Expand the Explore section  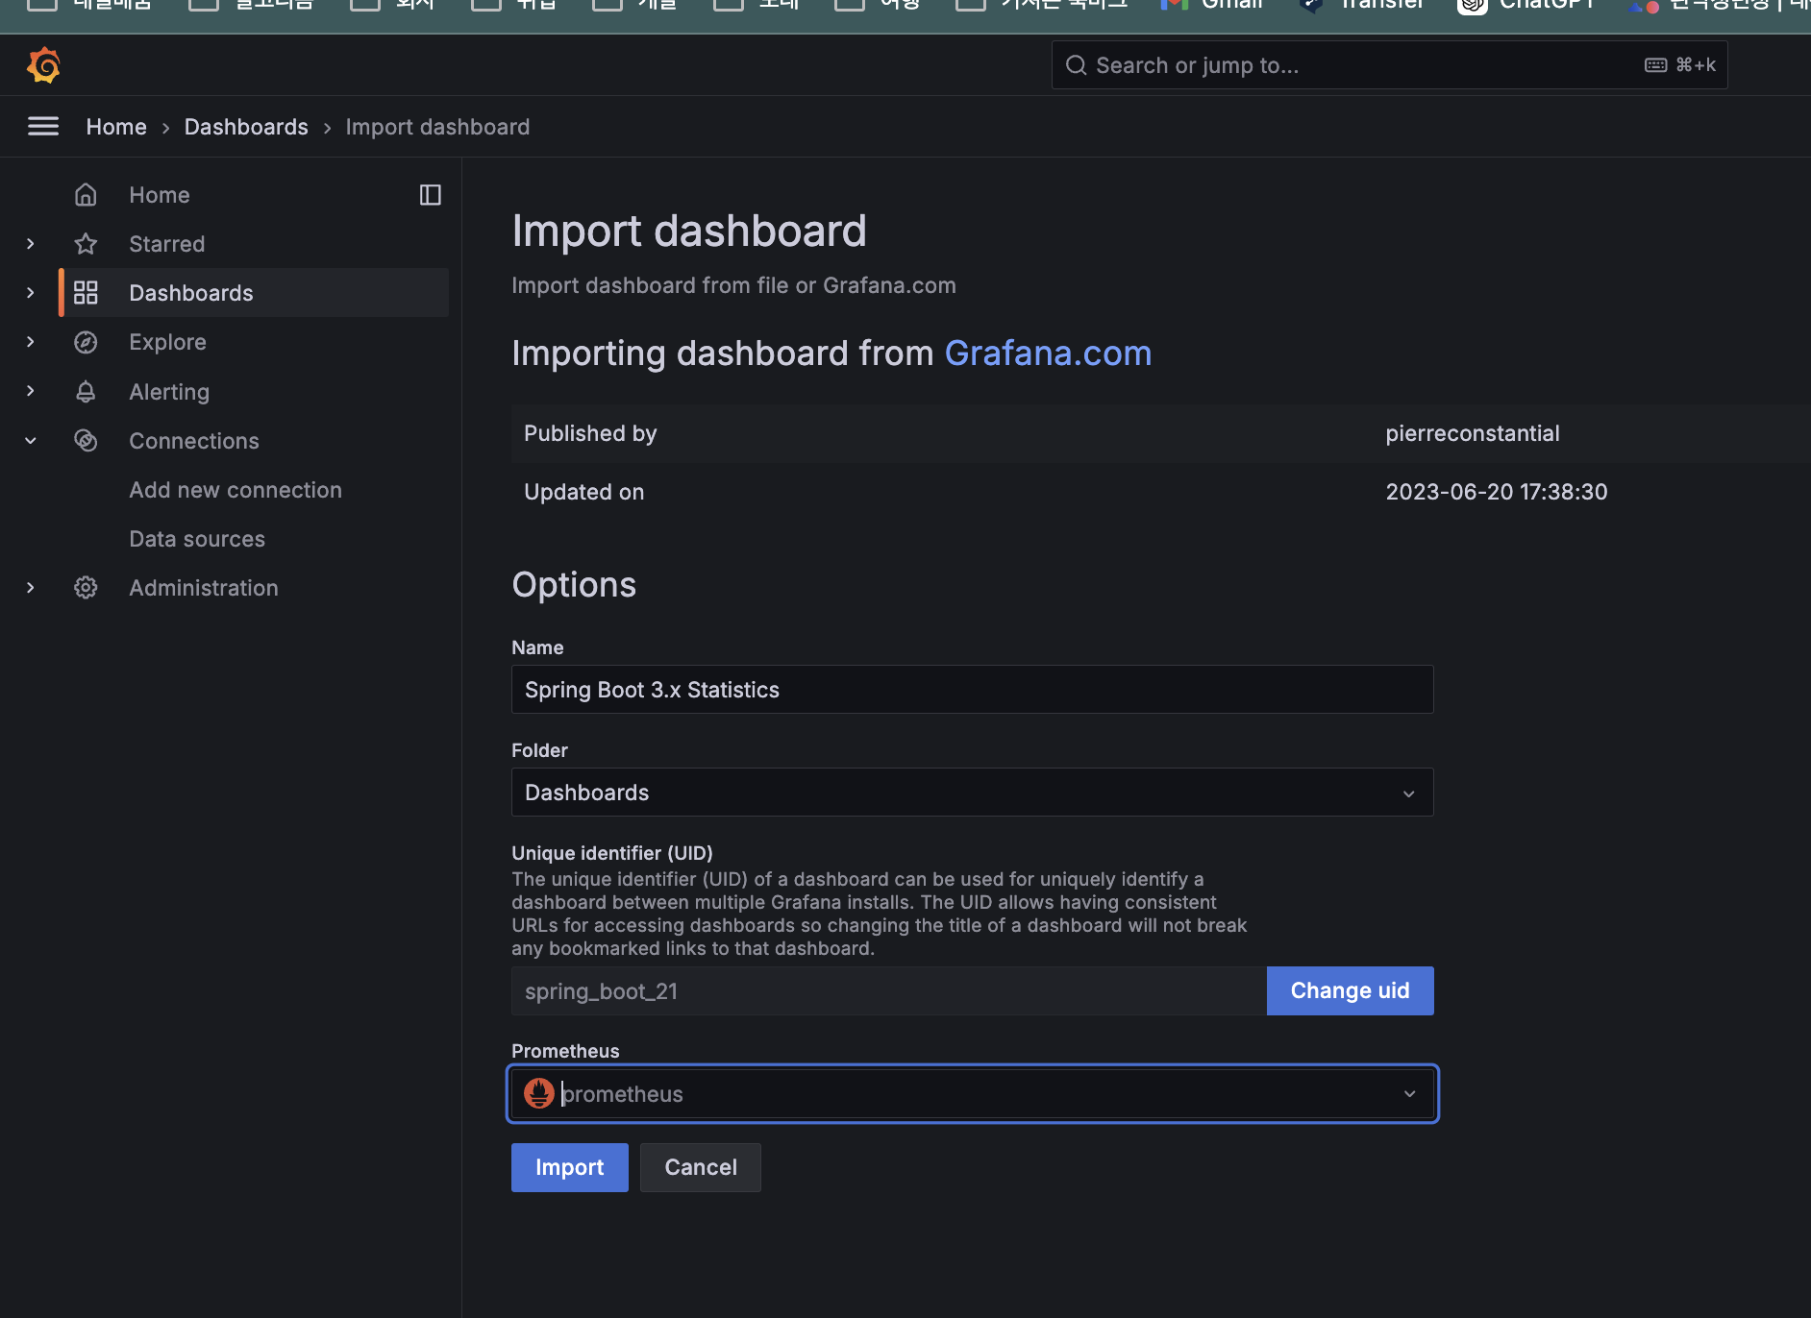pyautogui.click(x=31, y=342)
